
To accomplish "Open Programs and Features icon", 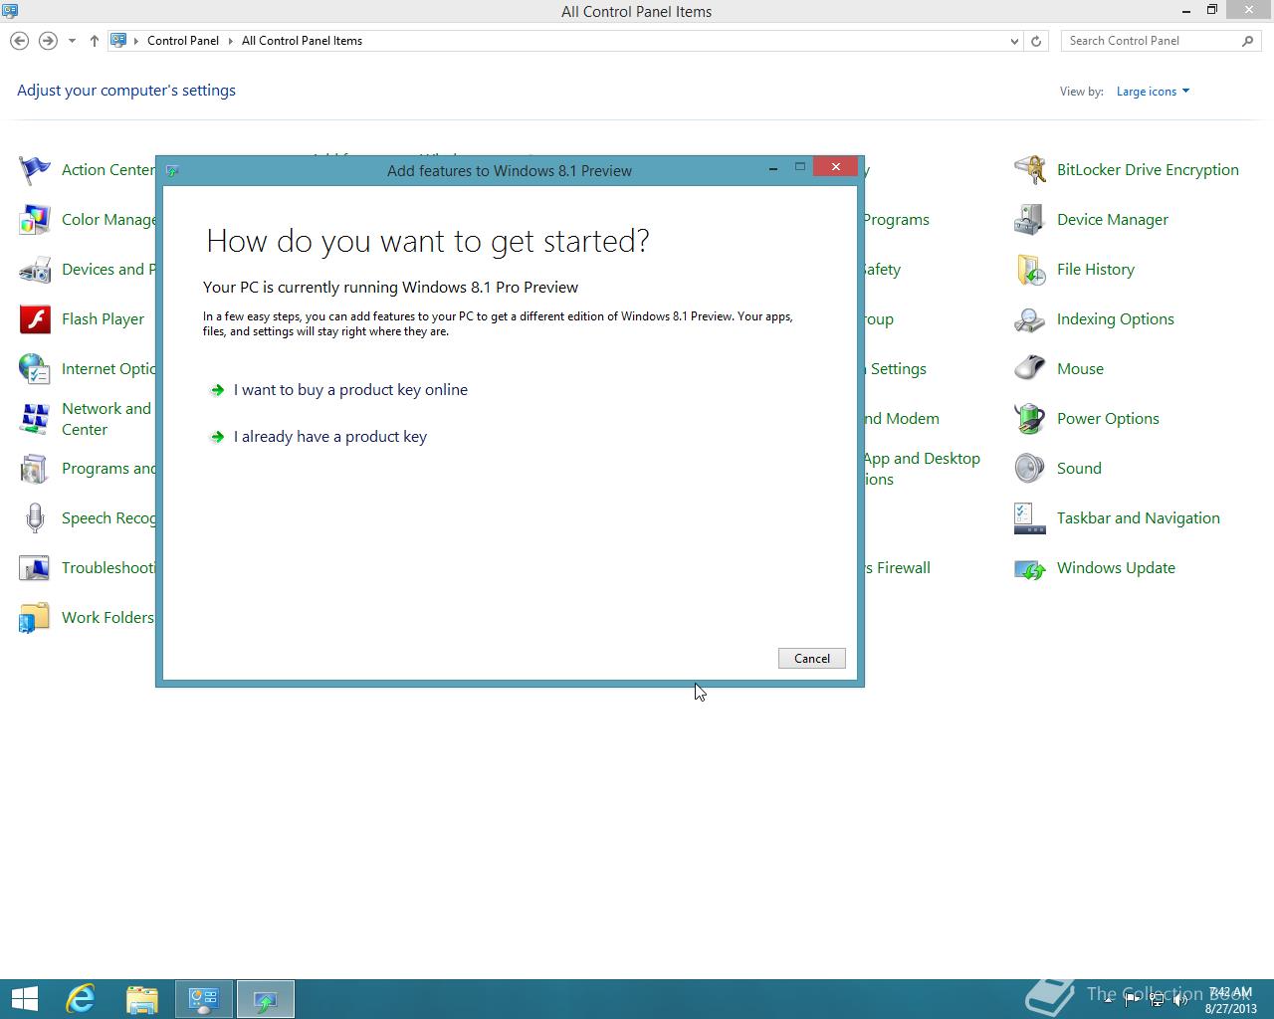I will click(35, 469).
